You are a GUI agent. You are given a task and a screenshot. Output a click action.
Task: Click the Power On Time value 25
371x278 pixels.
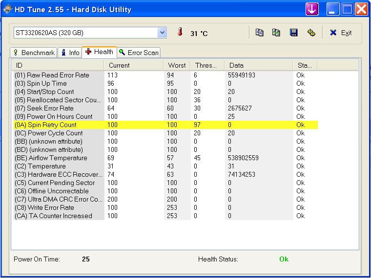tap(86, 259)
